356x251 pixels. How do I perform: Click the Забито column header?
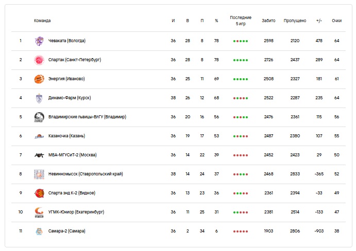click(x=268, y=21)
